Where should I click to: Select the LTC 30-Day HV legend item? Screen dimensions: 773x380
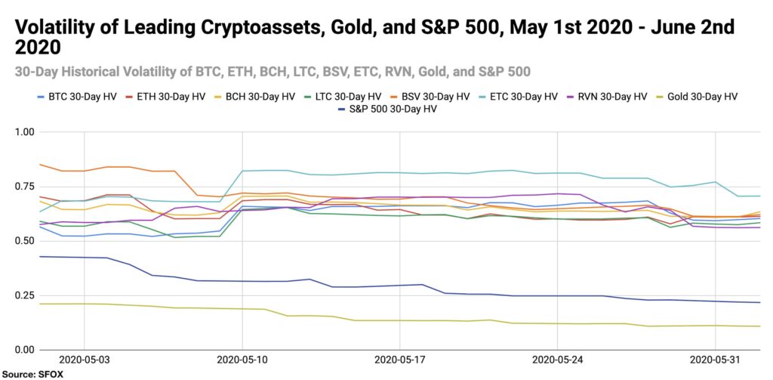tap(340, 97)
